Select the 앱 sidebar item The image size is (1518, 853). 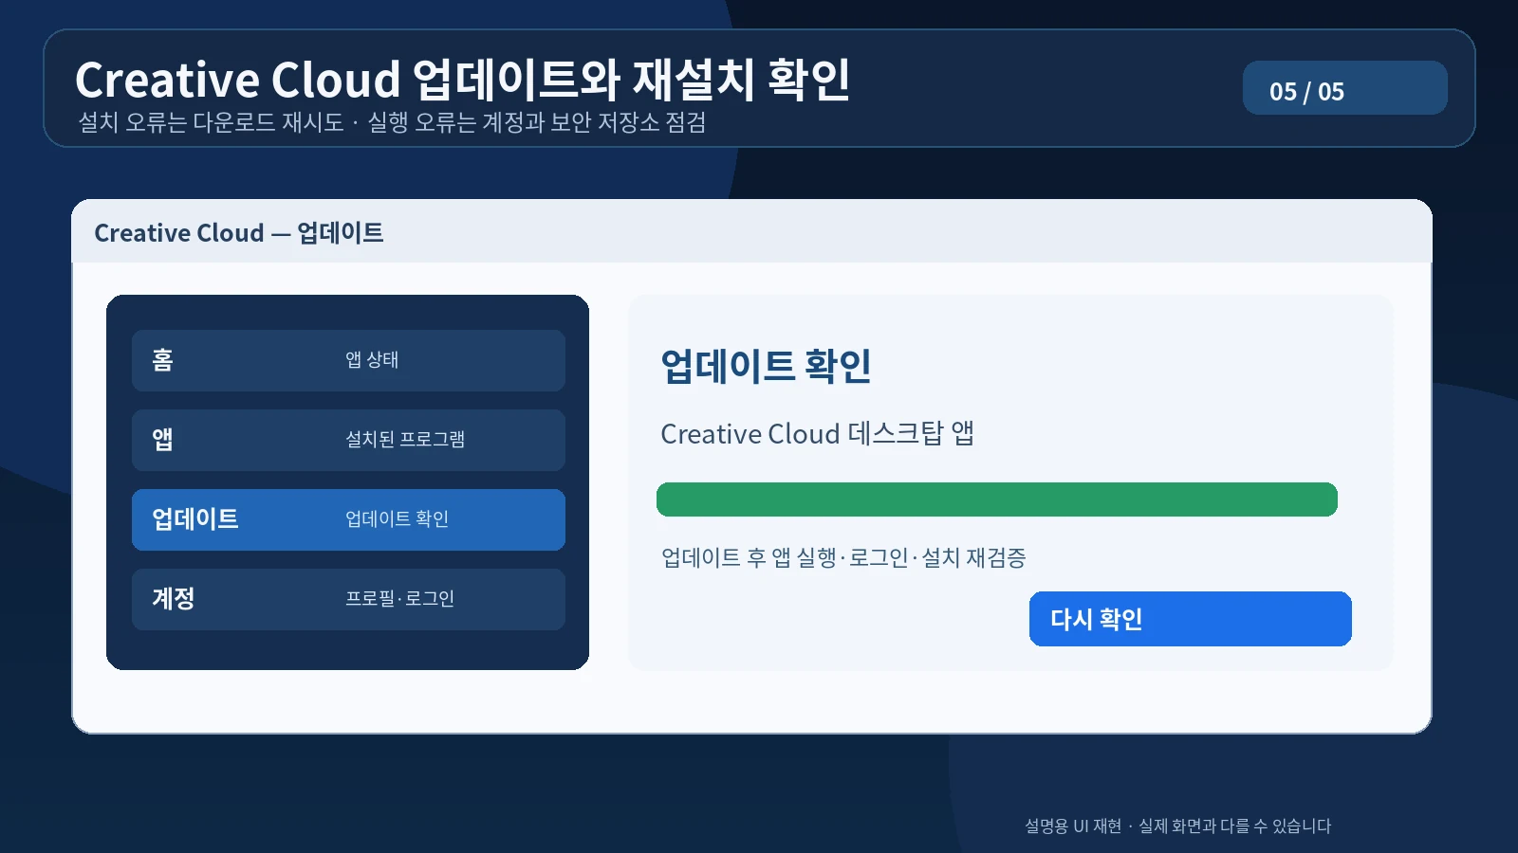coord(348,440)
